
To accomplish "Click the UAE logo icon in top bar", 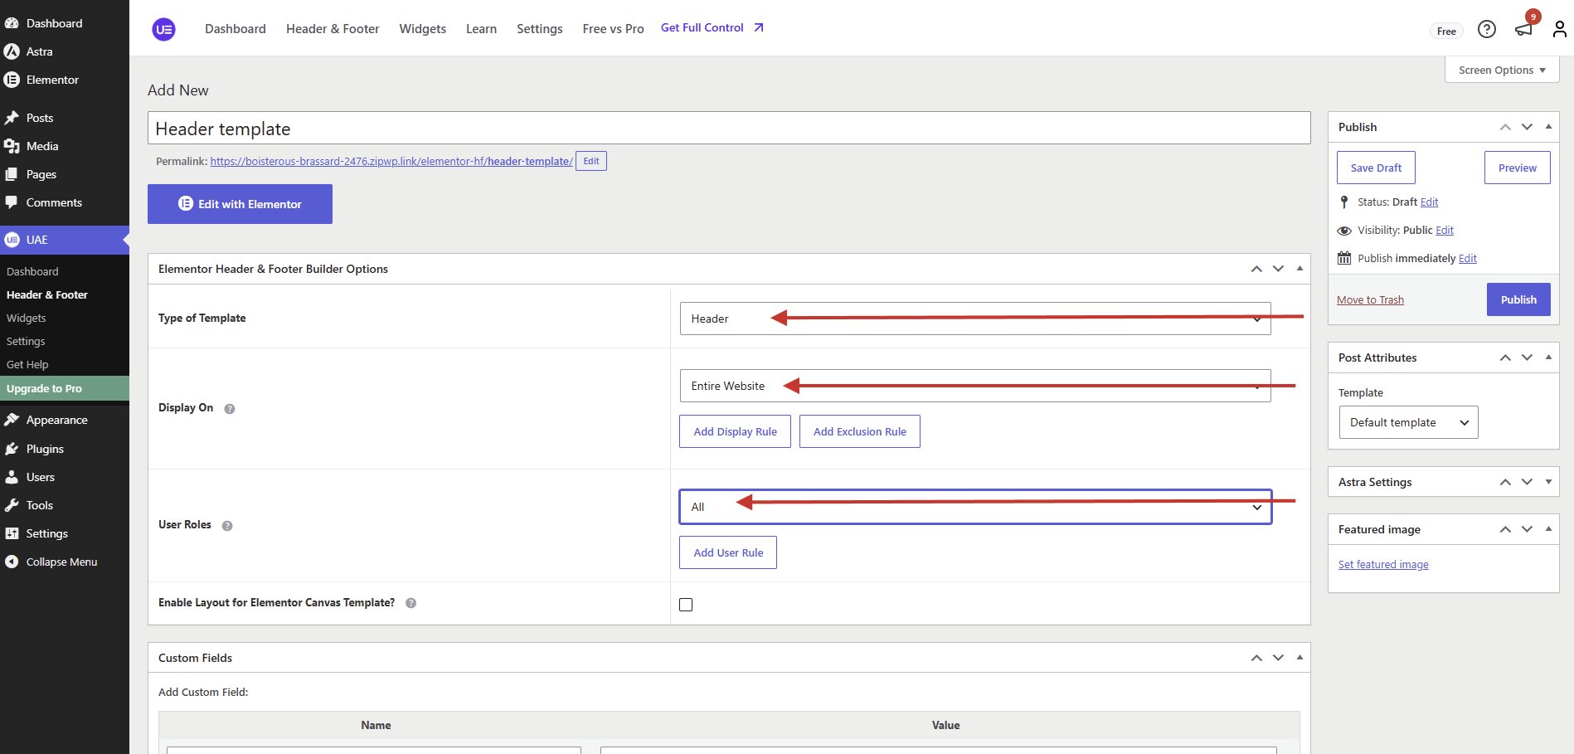I will pyautogui.click(x=164, y=30).
